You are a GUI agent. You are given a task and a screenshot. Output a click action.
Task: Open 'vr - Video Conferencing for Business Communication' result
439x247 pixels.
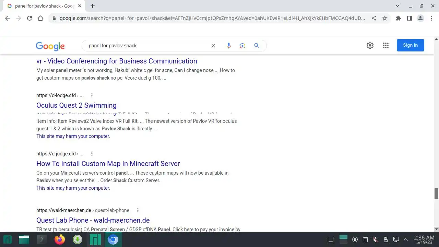tap(117, 61)
